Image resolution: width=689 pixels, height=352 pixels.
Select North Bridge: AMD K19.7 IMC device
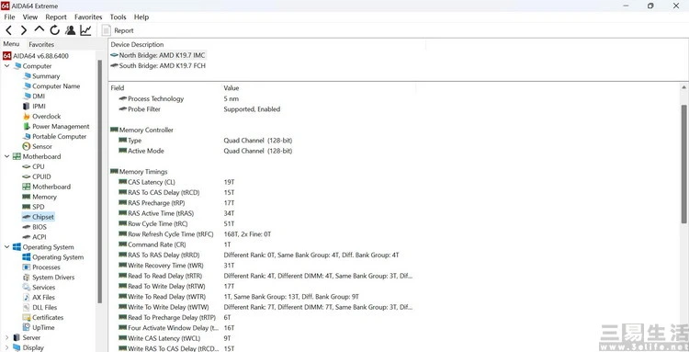coord(158,55)
